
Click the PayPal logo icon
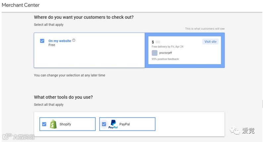[113, 124]
